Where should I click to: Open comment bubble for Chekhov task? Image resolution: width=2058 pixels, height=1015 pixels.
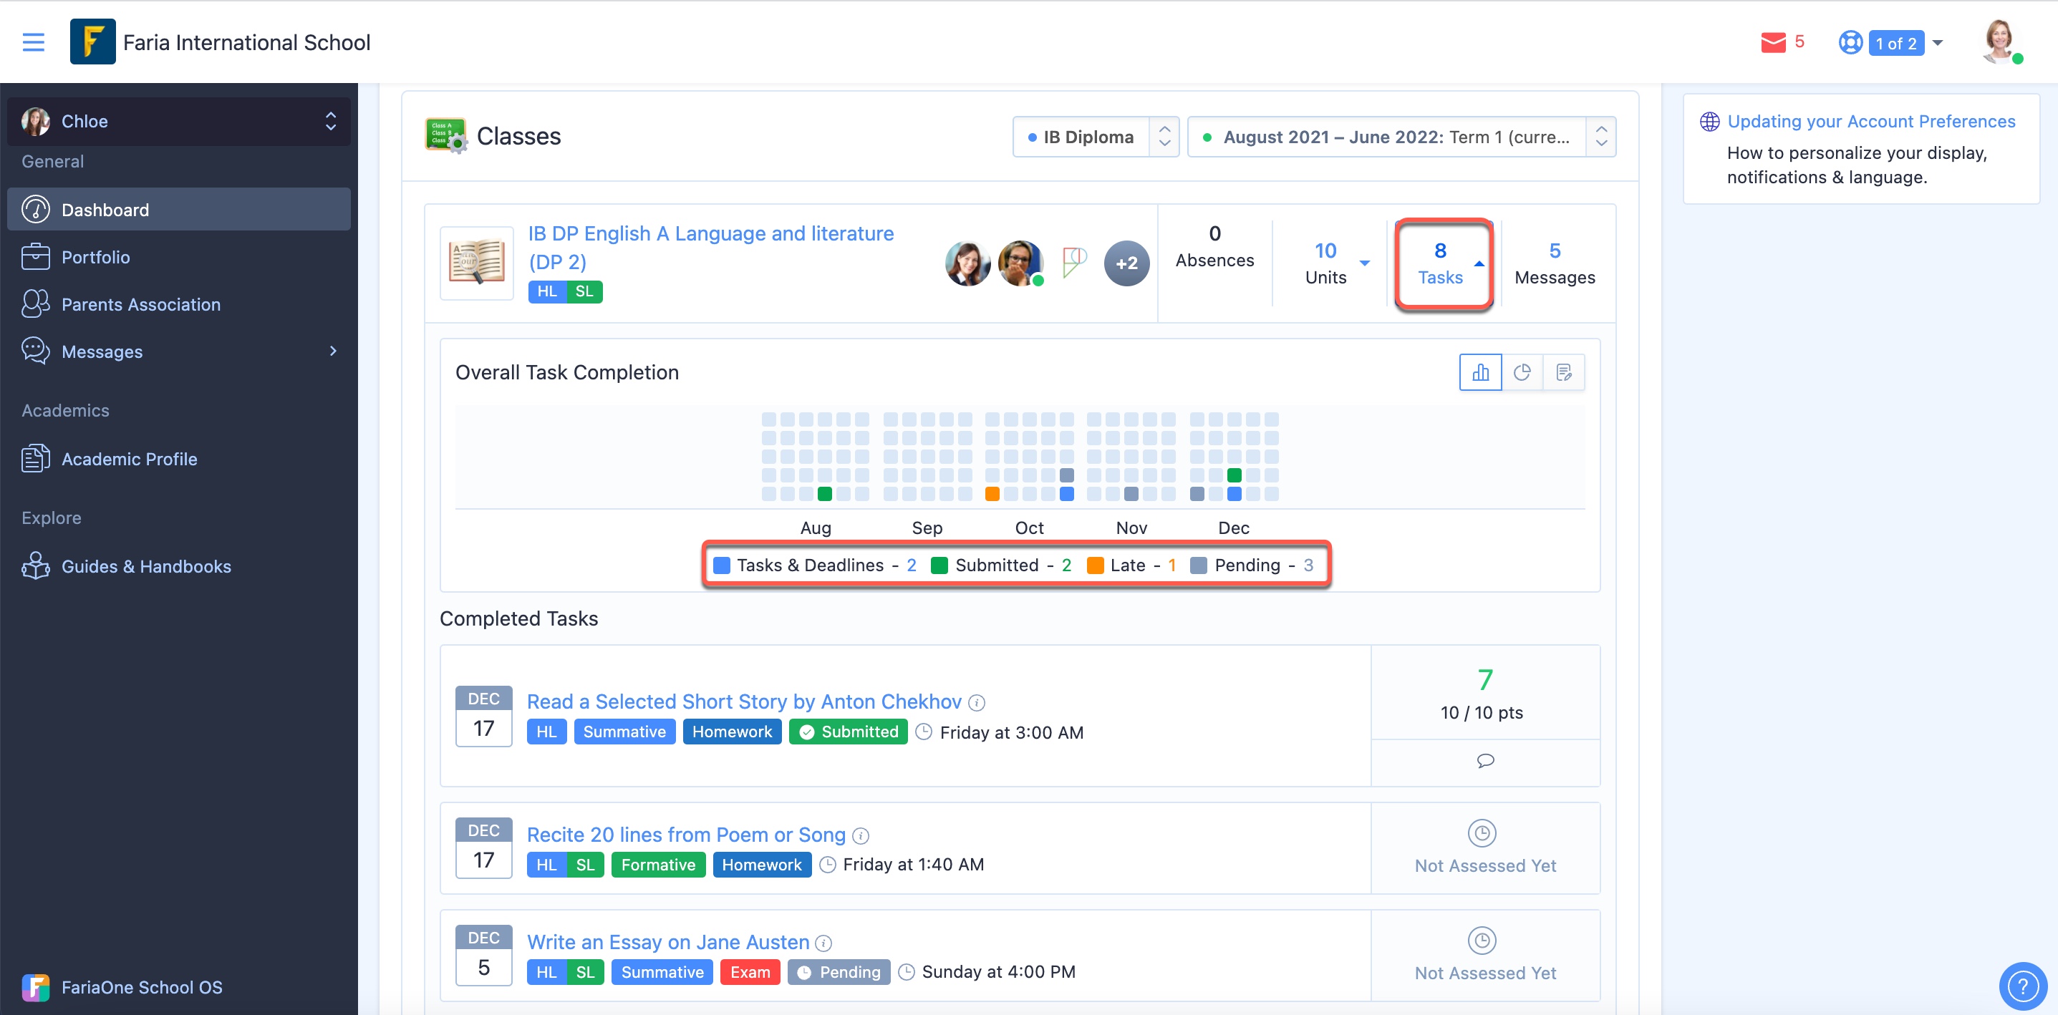(x=1485, y=761)
